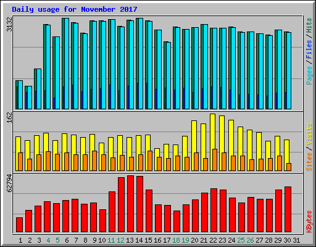Click the orange sites bar for day 30

coord(289,167)
